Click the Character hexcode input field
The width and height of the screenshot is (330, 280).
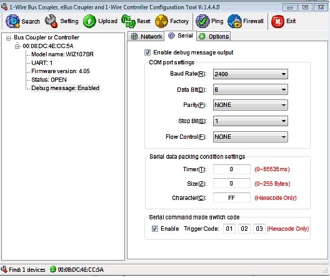pyautogui.click(x=231, y=197)
